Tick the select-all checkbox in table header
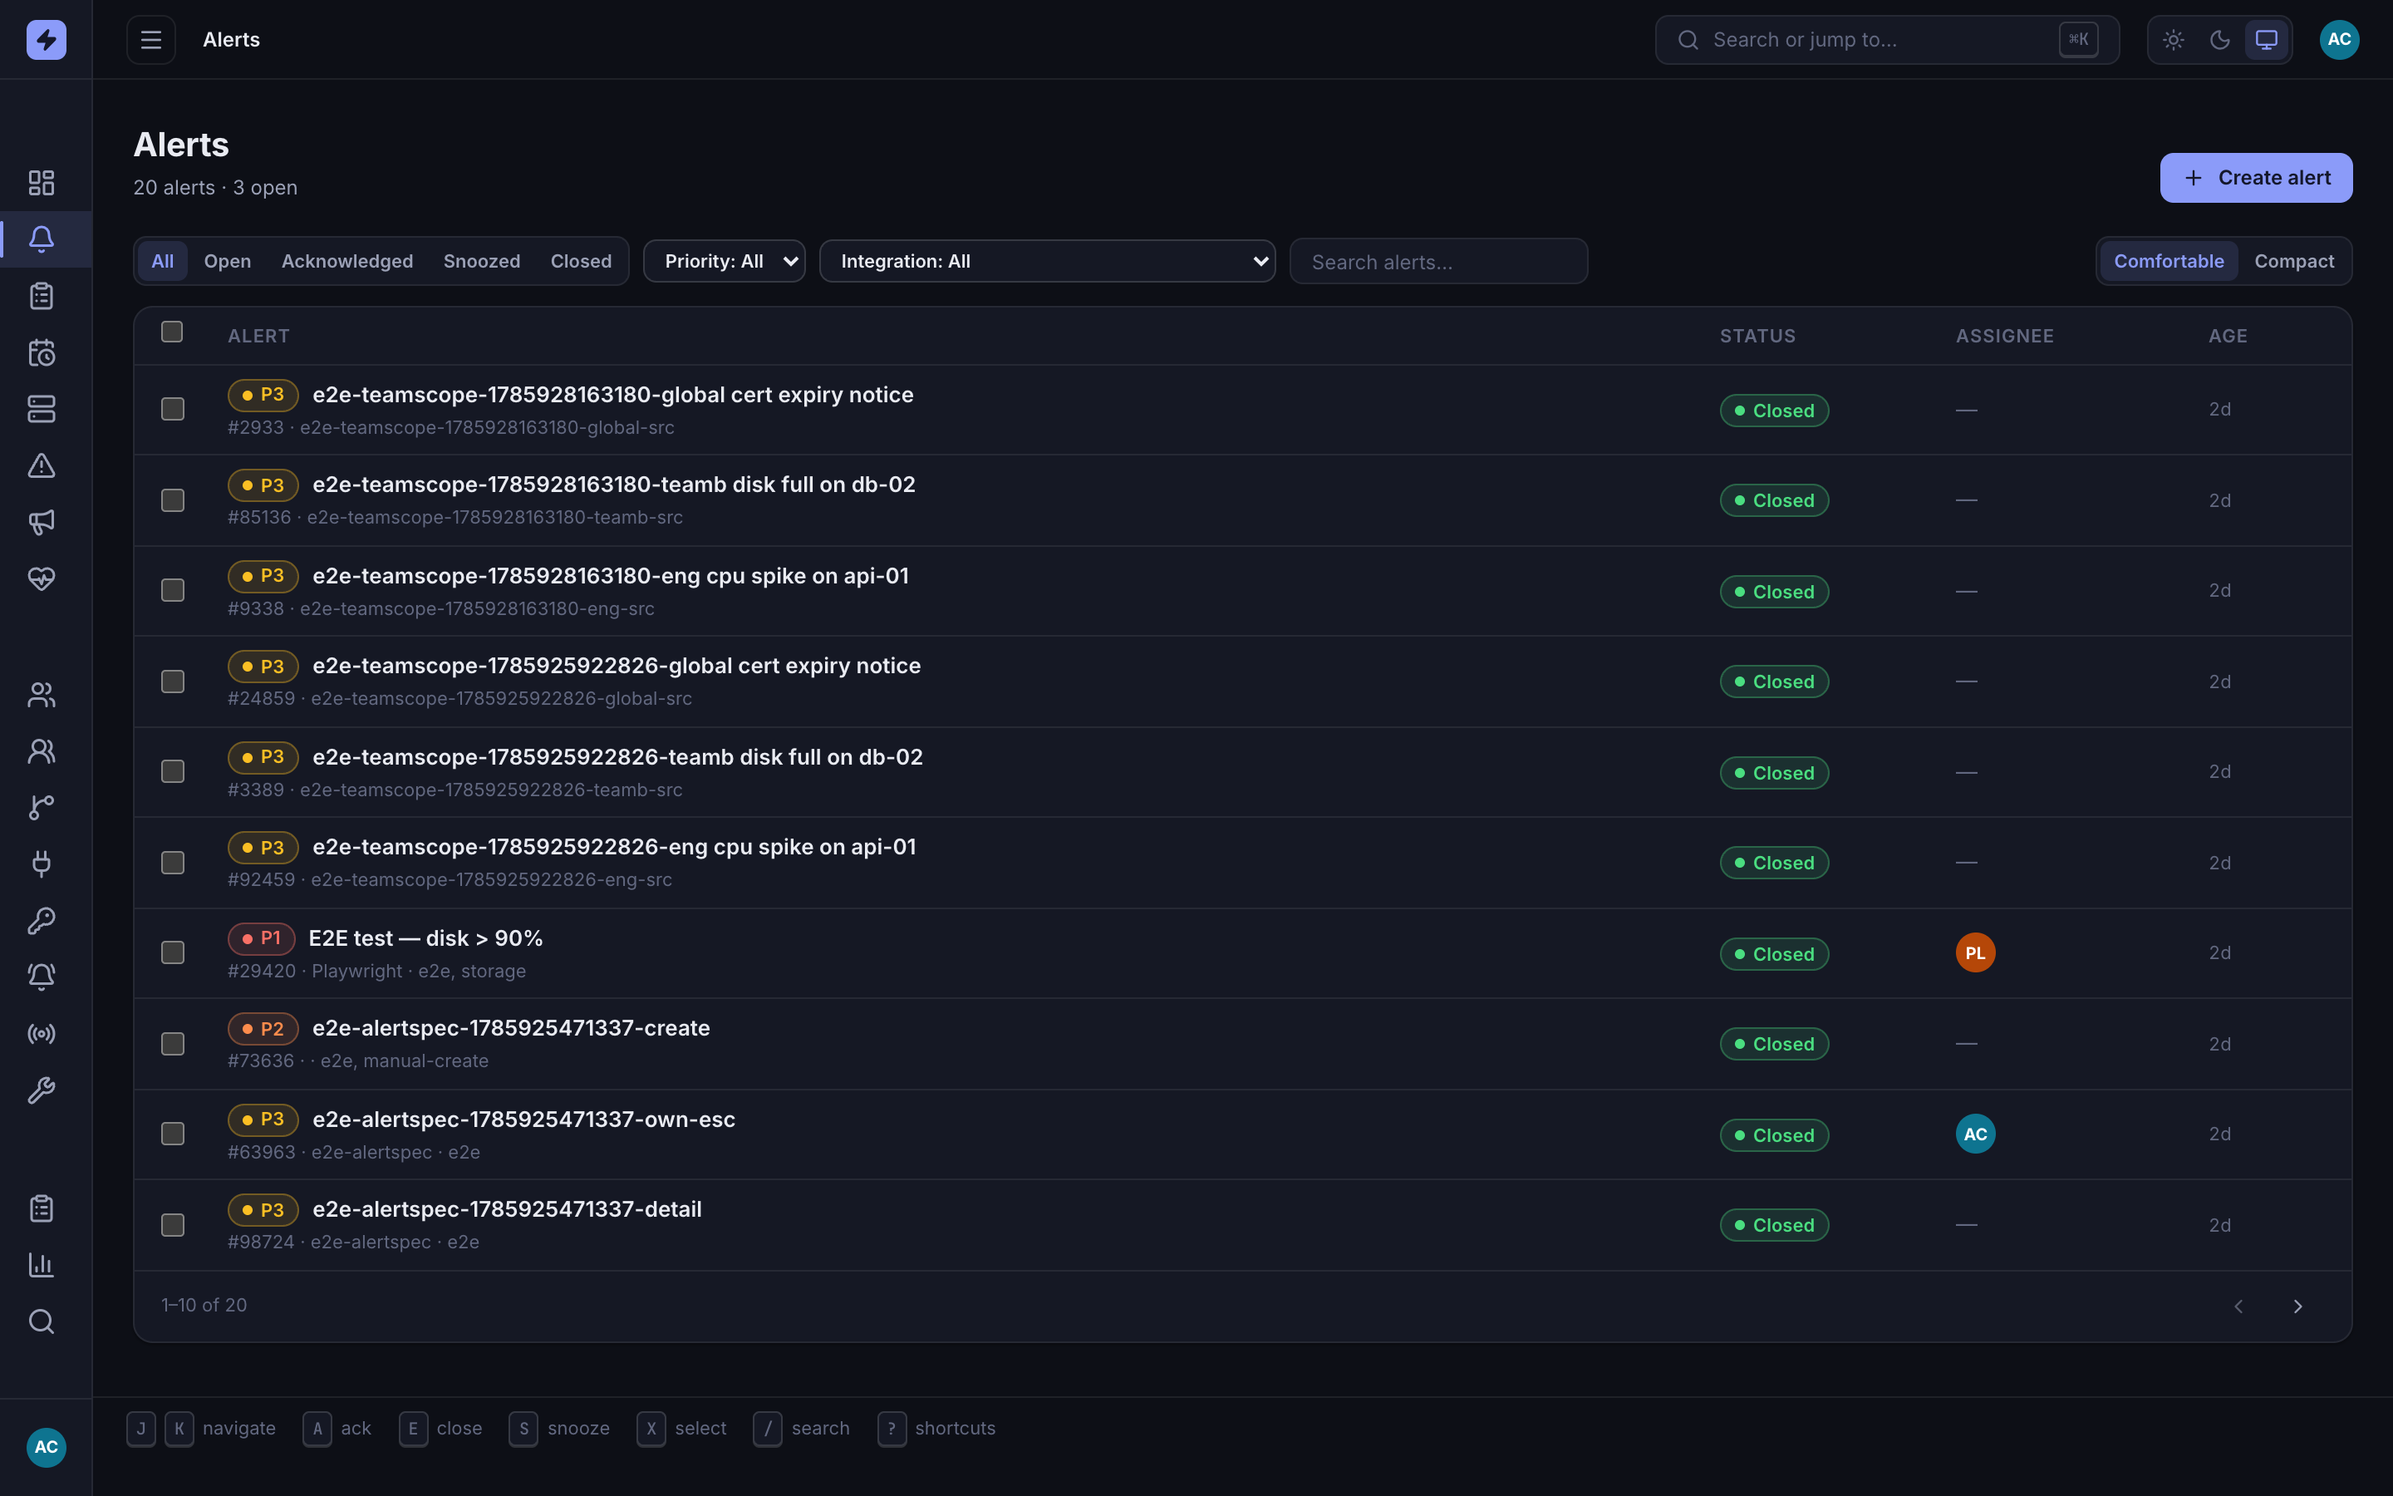This screenshot has height=1496, width=2393. (x=172, y=332)
